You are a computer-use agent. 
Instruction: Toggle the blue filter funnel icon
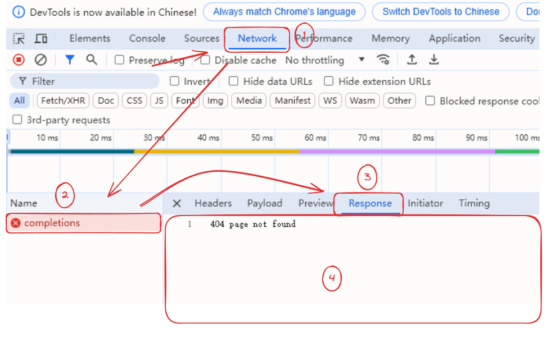pos(70,60)
